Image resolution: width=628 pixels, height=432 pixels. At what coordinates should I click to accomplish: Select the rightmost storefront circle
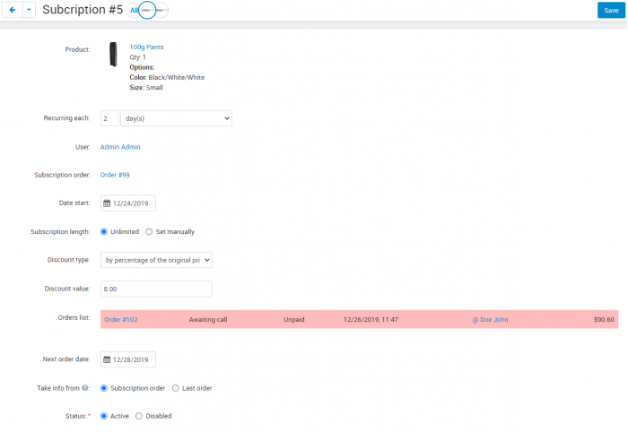161,11
